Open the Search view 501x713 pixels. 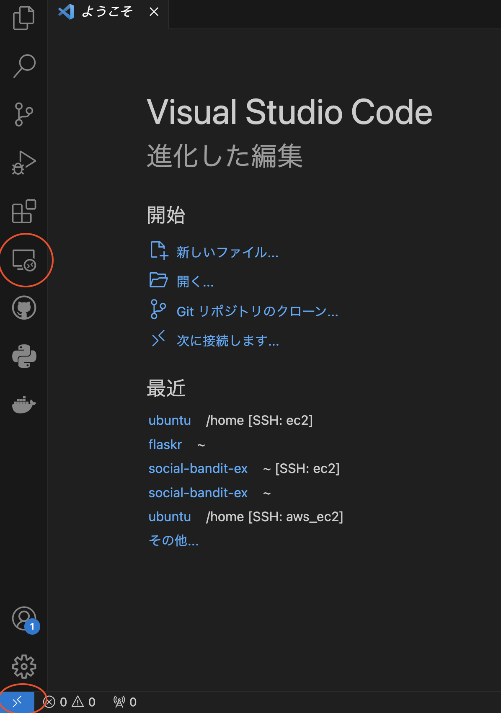(24, 66)
